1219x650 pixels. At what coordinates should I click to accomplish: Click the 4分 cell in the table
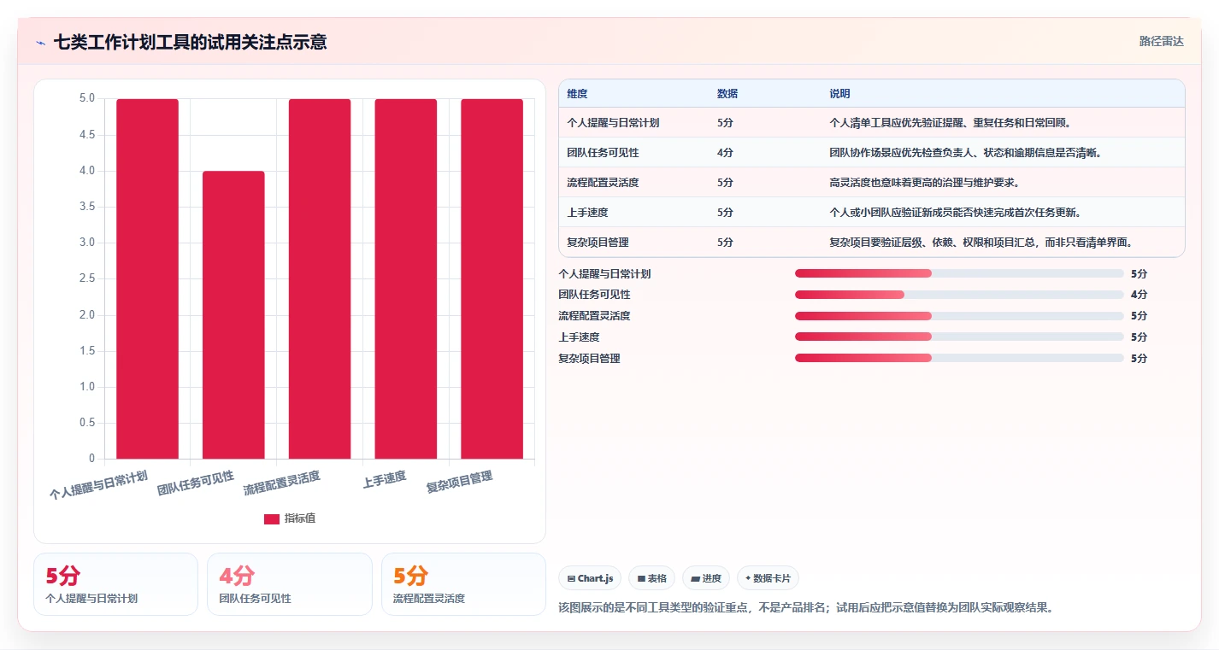[725, 153]
